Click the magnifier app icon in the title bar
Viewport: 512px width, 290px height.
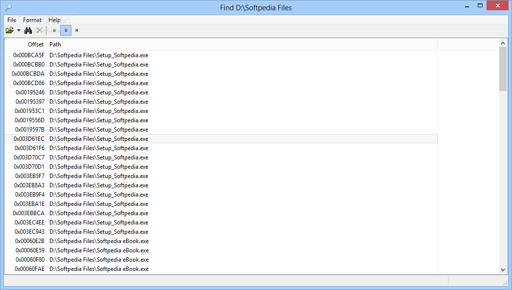(9, 7)
